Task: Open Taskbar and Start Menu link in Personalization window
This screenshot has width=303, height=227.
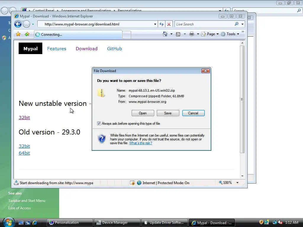Action: pos(27,201)
